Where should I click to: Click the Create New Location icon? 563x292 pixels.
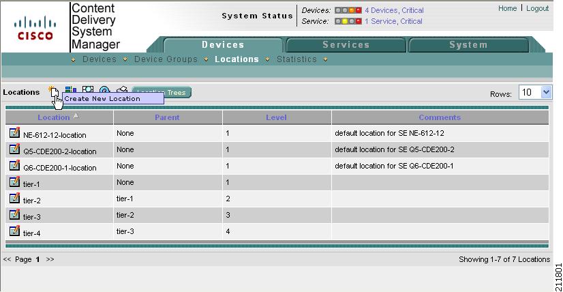53,91
